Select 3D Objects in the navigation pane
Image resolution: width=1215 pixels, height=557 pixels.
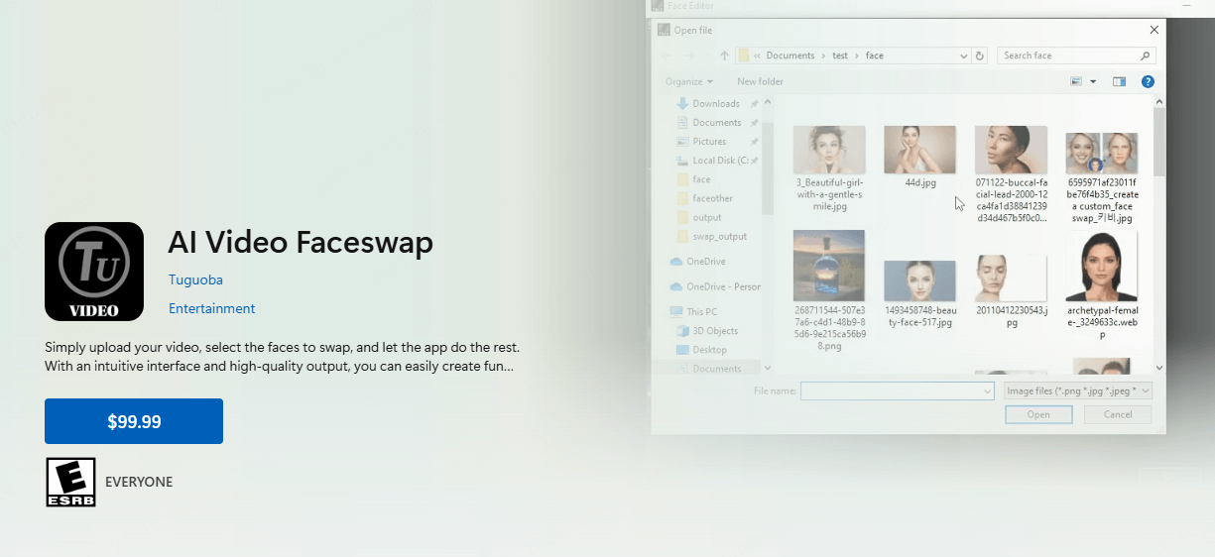click(715, 331)
